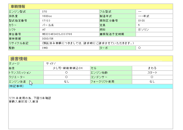Click the リサイクル表記 deposit note text
The image size is (183, 130).
click(88, 43)
